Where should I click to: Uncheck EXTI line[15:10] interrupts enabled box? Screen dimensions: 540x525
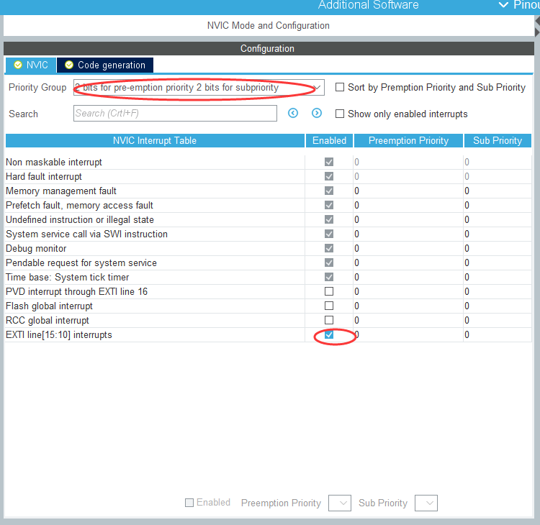(329, 334)
